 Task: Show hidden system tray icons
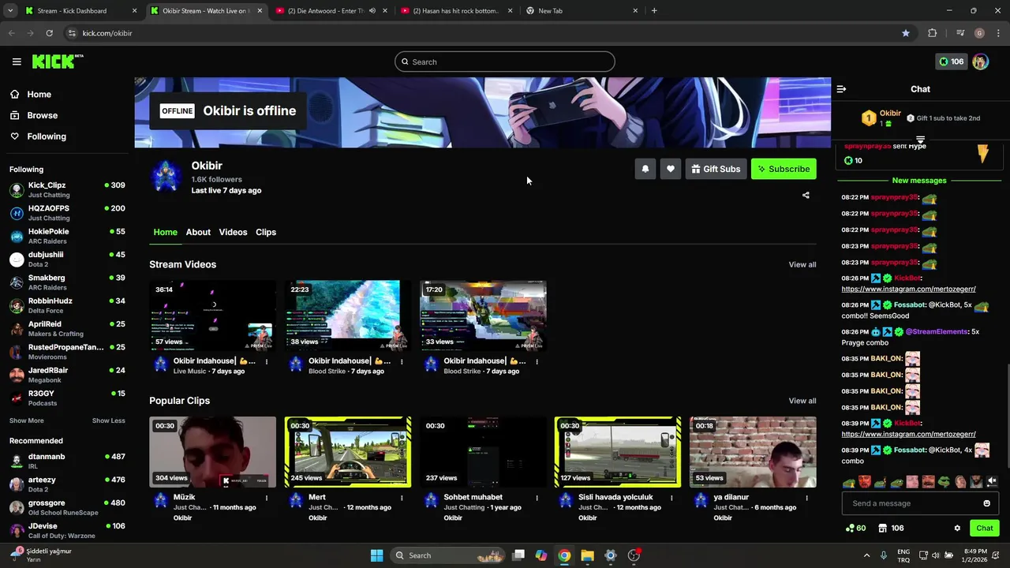[x=866, y=555]
